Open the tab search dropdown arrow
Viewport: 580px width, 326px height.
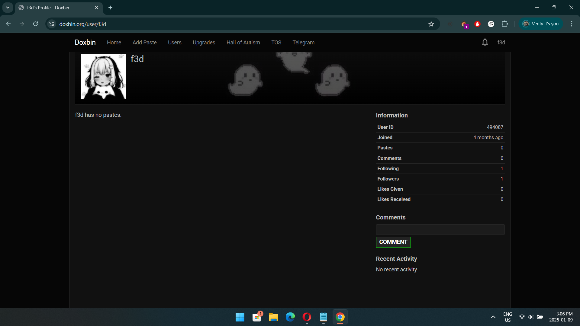click(8, 8)
